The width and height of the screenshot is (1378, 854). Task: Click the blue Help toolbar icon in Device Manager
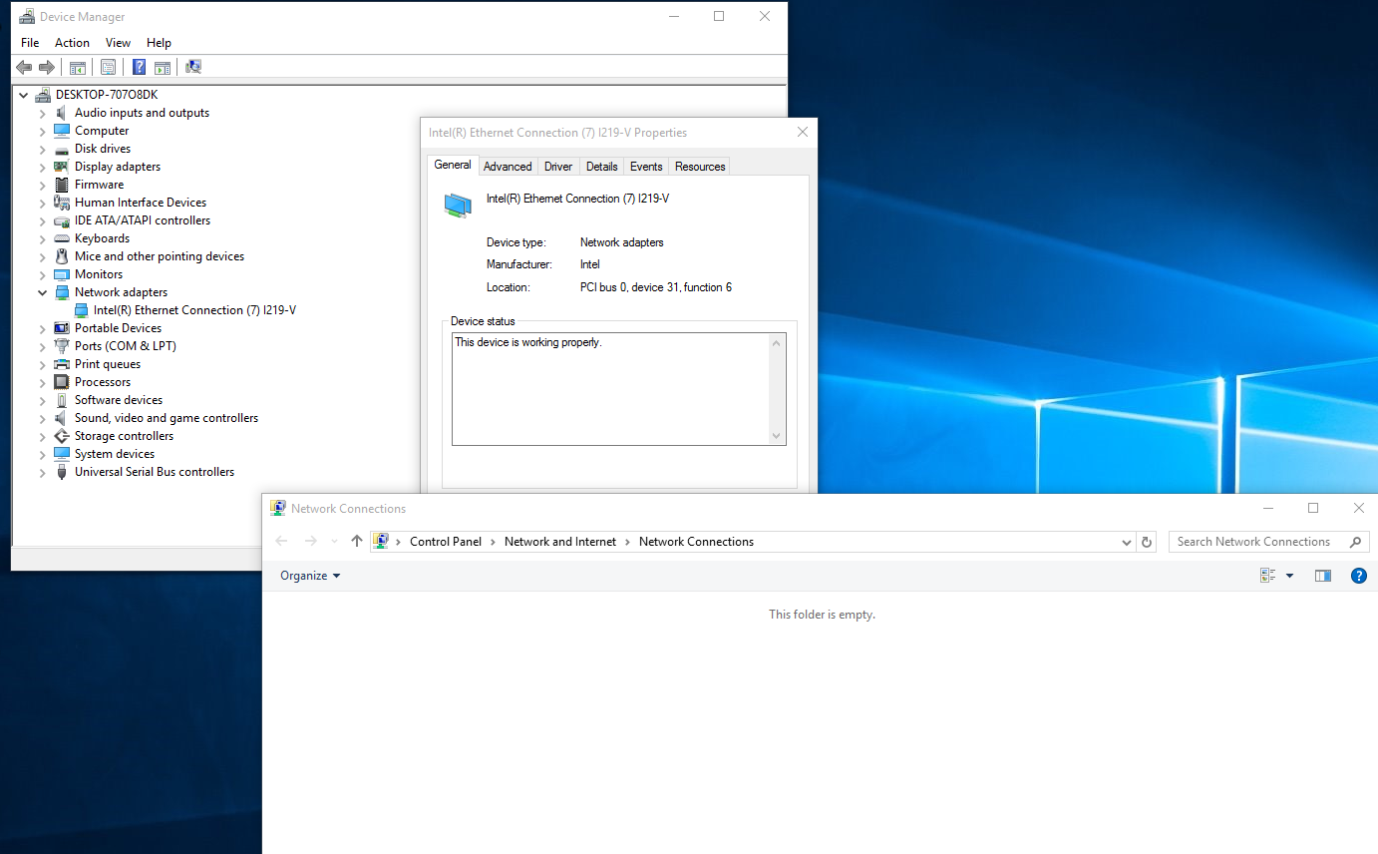139,67
